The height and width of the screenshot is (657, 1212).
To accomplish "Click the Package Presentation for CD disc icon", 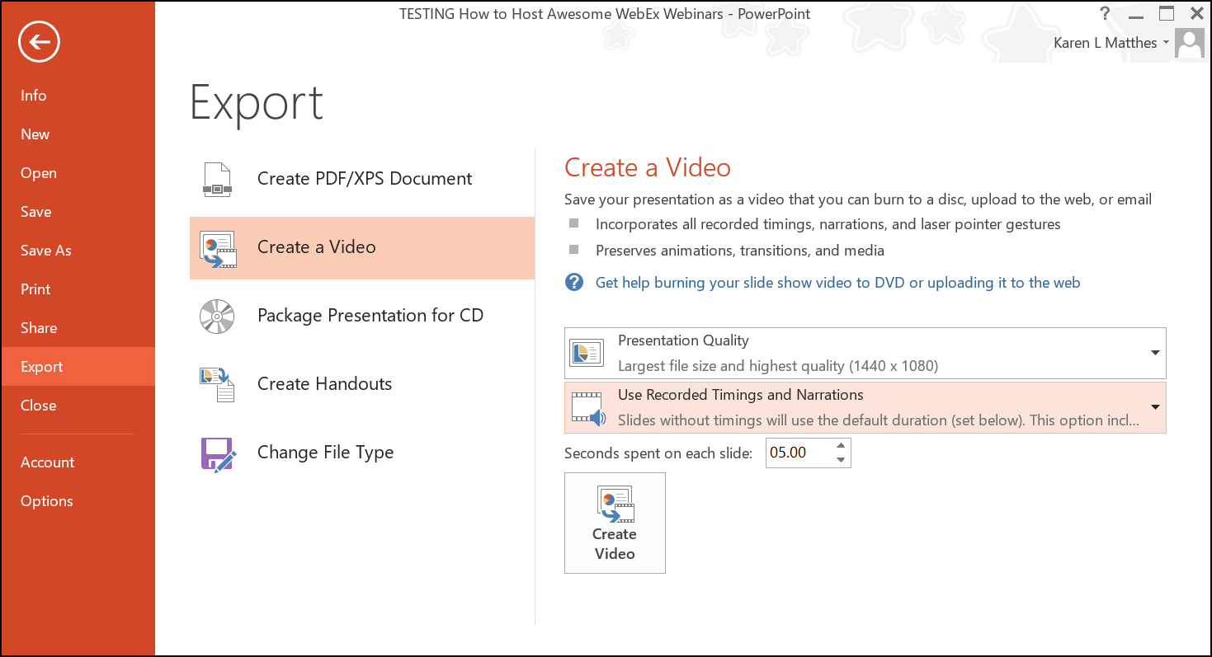I will coord(216,316).
